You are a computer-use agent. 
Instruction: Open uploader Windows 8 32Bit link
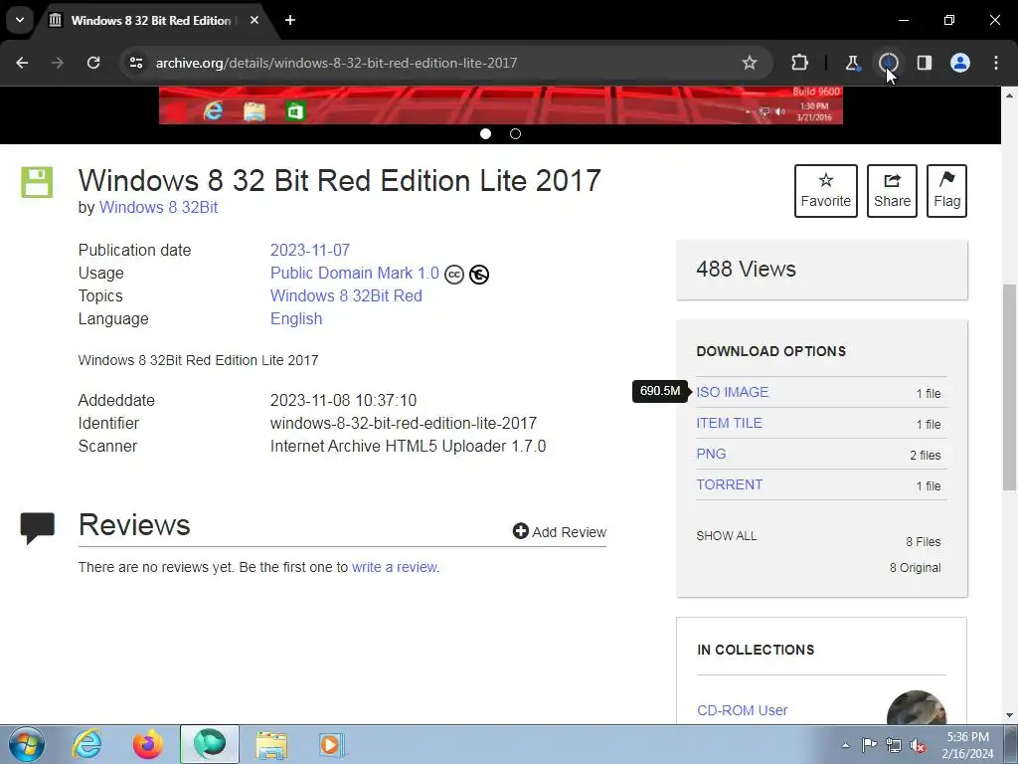point(158,207)
